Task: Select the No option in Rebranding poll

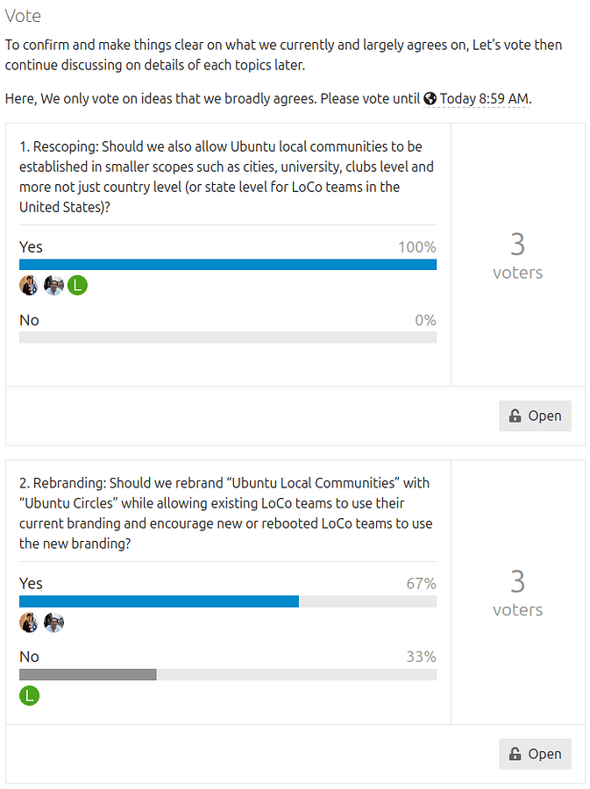Action: click(x=29, y=657)
